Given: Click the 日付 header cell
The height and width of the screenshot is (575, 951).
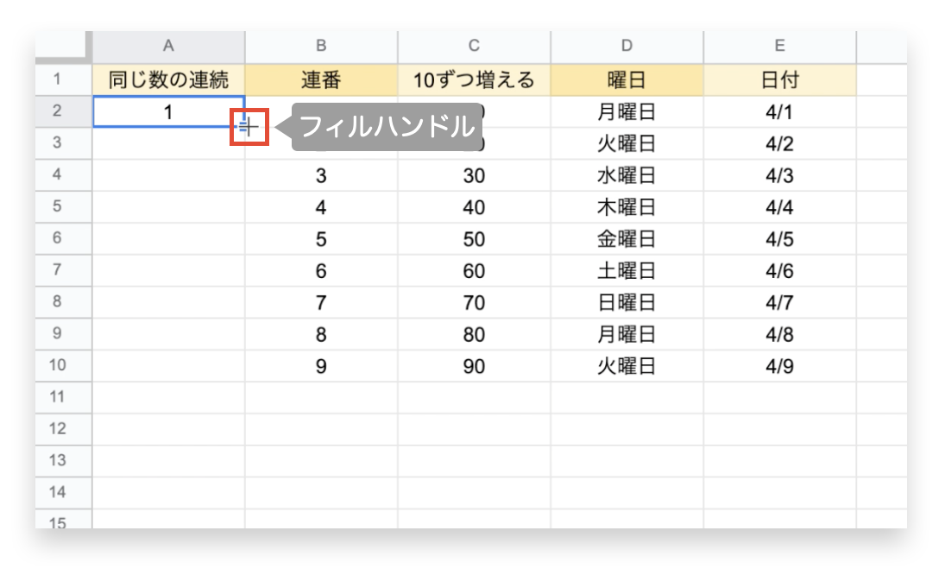Looking at the screenshot, I should click(x=779, y=79).
